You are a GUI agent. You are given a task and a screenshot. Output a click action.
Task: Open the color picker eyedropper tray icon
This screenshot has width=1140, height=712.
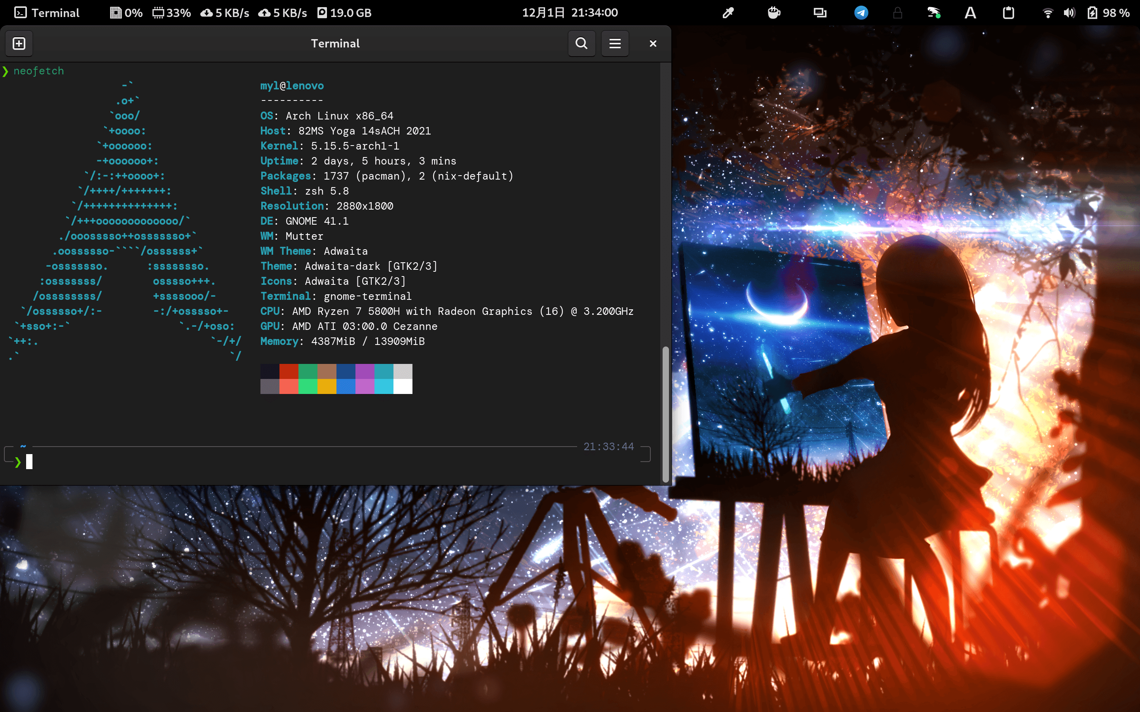coord(728,13)
